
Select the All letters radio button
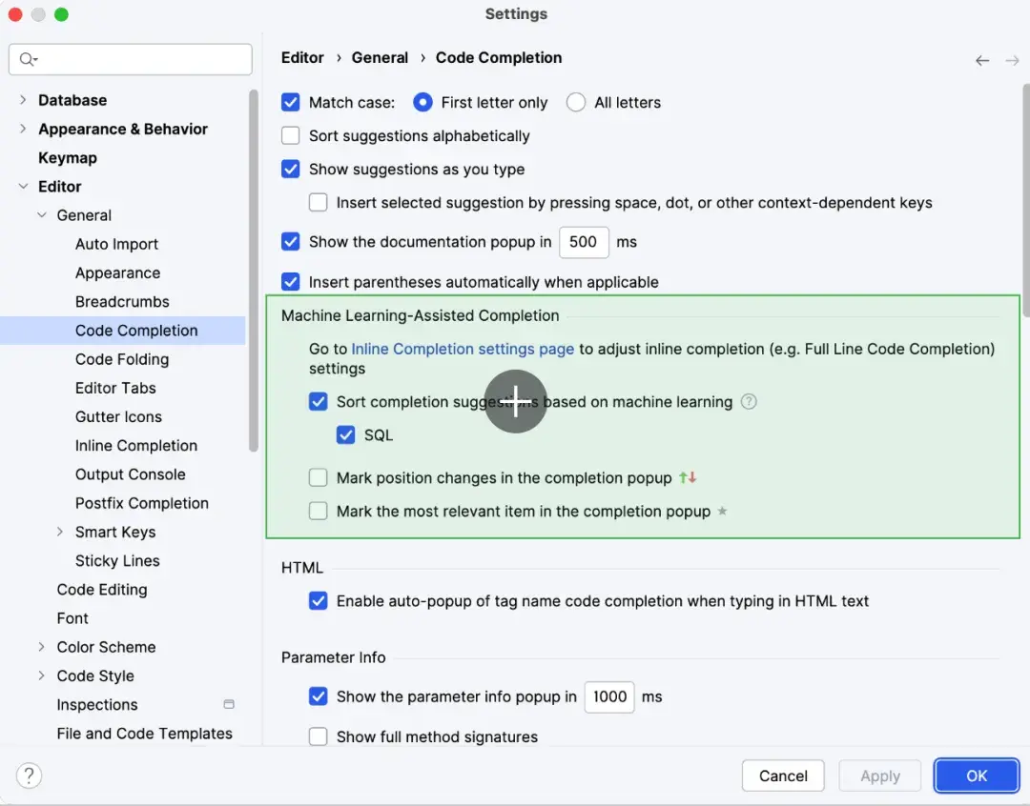(576, 103)
